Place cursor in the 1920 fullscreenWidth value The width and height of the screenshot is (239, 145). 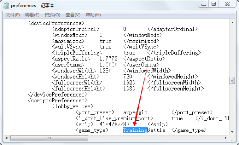pos(129,83)
